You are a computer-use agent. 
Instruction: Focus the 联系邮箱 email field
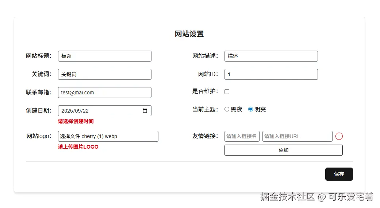click(x=104, y=93)
